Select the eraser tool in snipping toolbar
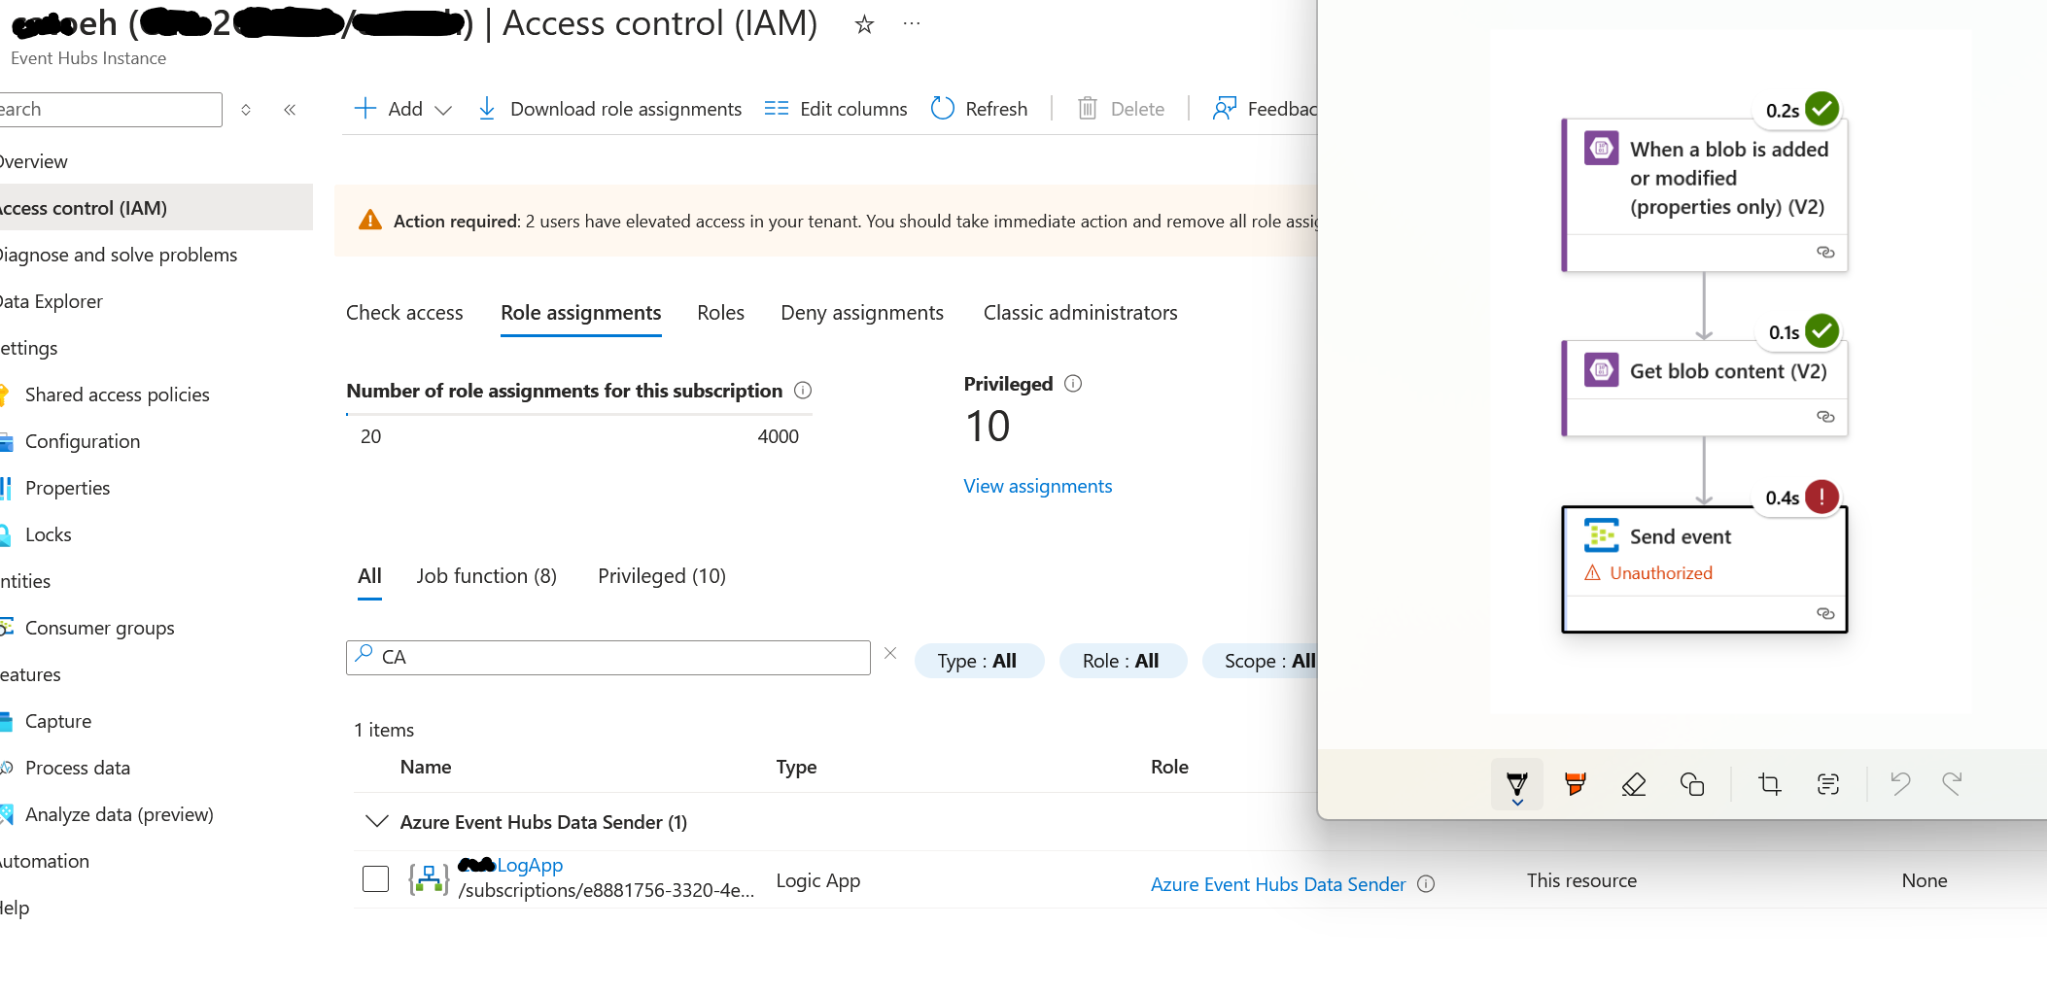The height and width of the screenshot is (995, 2047). tap(1634, 784)
